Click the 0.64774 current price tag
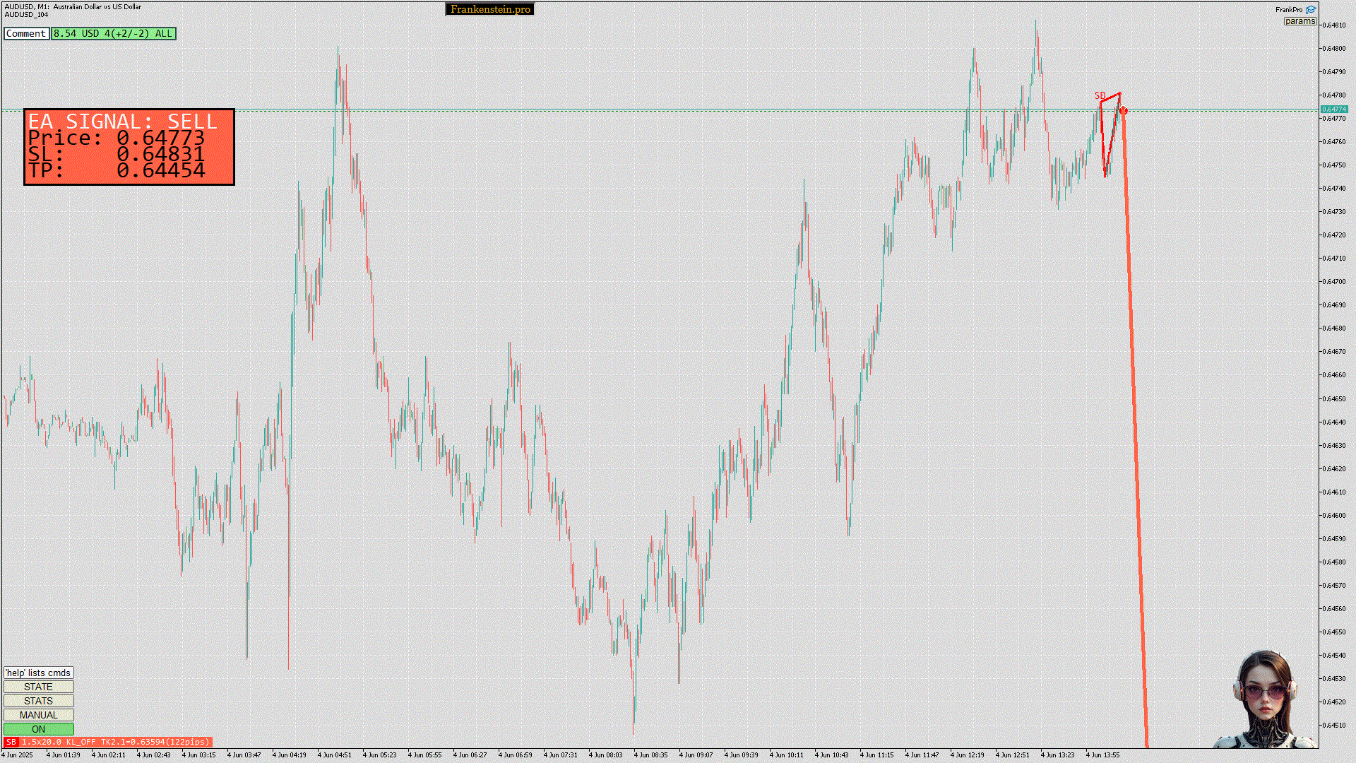Image resolution: width=1356 pixels, height=763 pixels. pos(1334,110)
